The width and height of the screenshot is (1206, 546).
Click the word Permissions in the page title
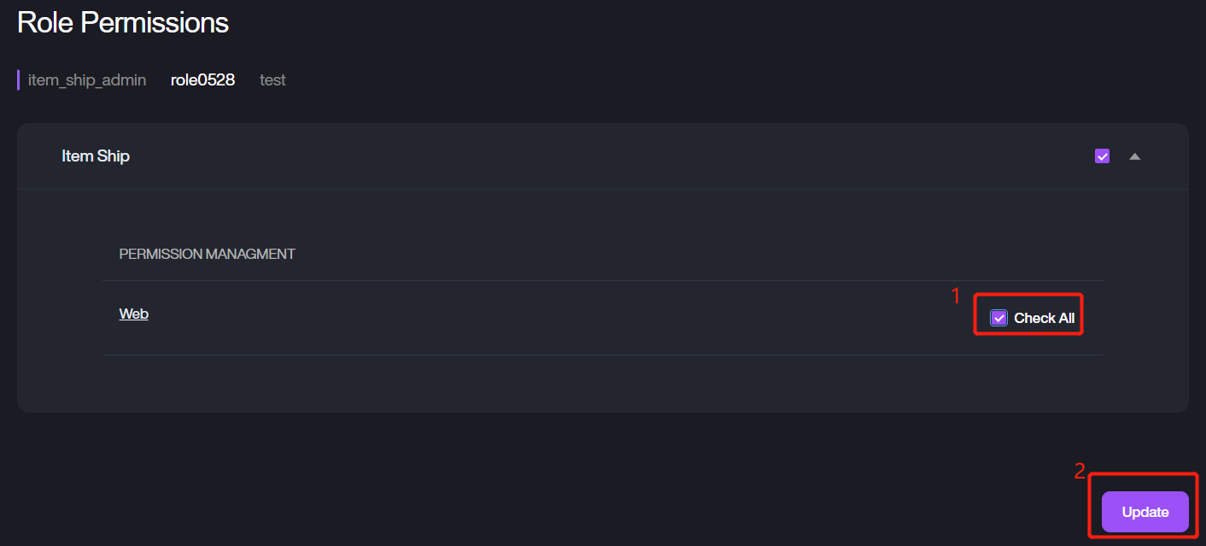[x=176, y=23]
